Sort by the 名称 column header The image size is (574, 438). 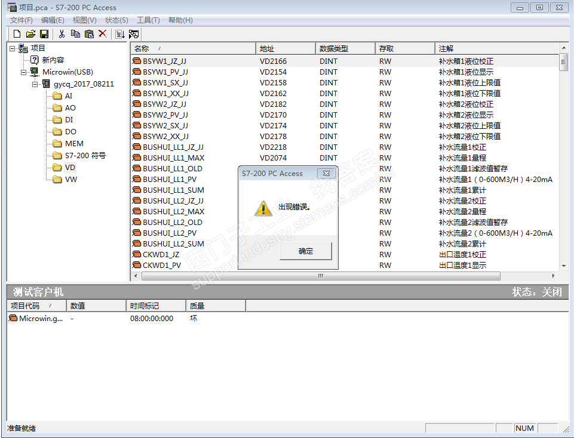coord(194,48)
